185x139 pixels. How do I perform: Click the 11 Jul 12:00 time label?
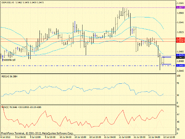(125, 137)
